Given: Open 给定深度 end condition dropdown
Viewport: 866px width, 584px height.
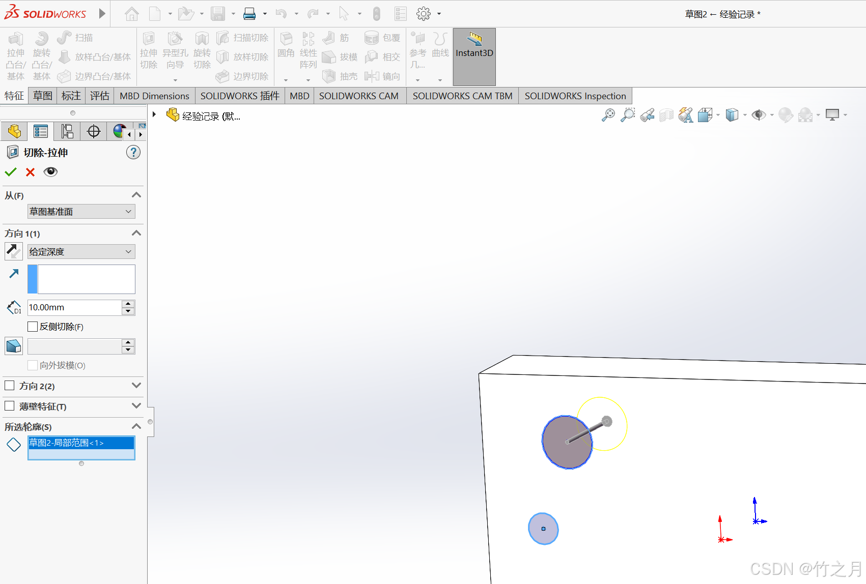Looking at the screenshot, I should 81,251.
